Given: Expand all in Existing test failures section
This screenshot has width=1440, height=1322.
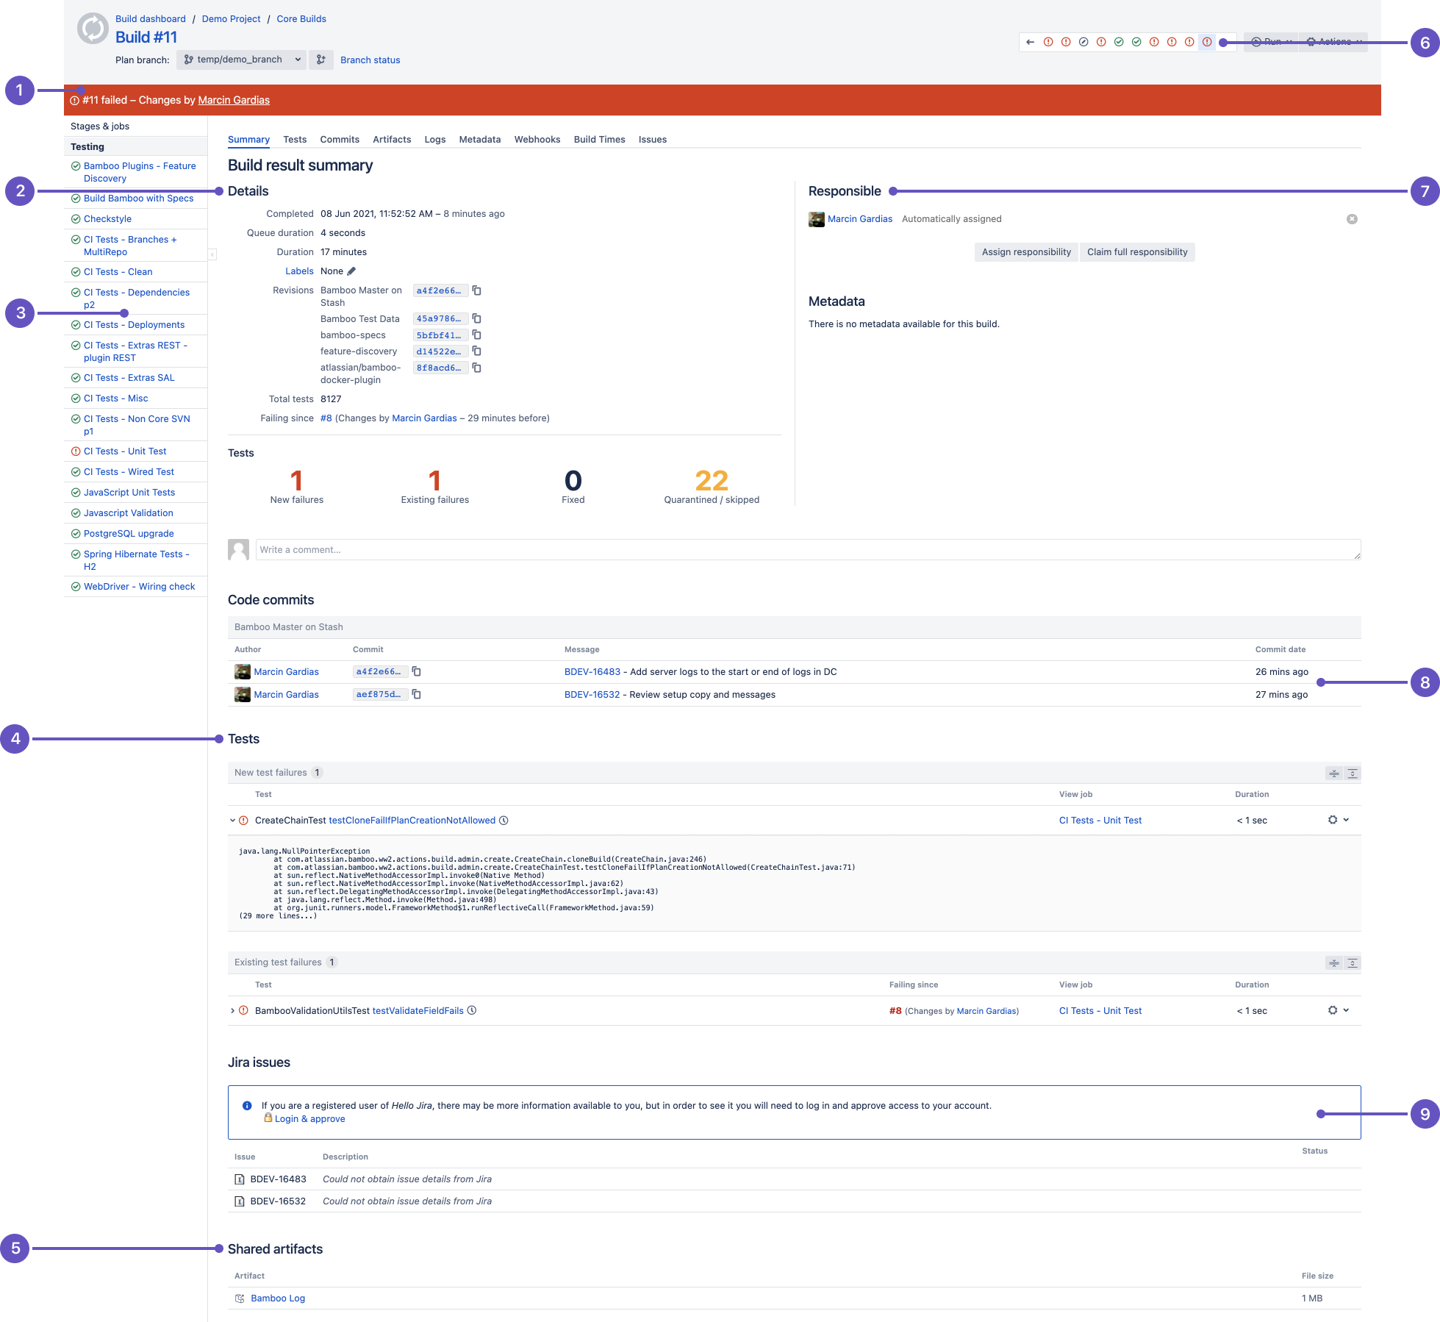Looking at the screenshot, I should [1353, 963].
